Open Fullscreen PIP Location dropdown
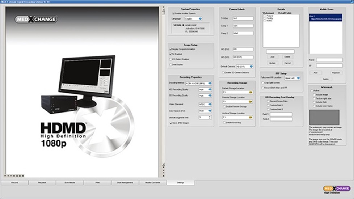The image size is (354, 199). pos(292,78)
